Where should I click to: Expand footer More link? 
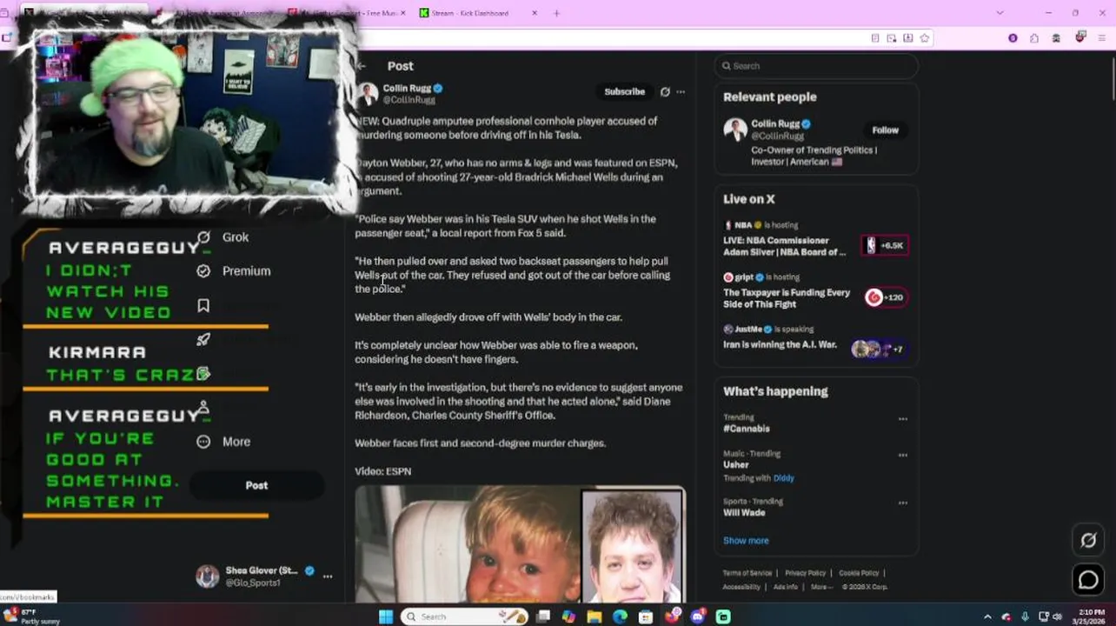[820, 587]
